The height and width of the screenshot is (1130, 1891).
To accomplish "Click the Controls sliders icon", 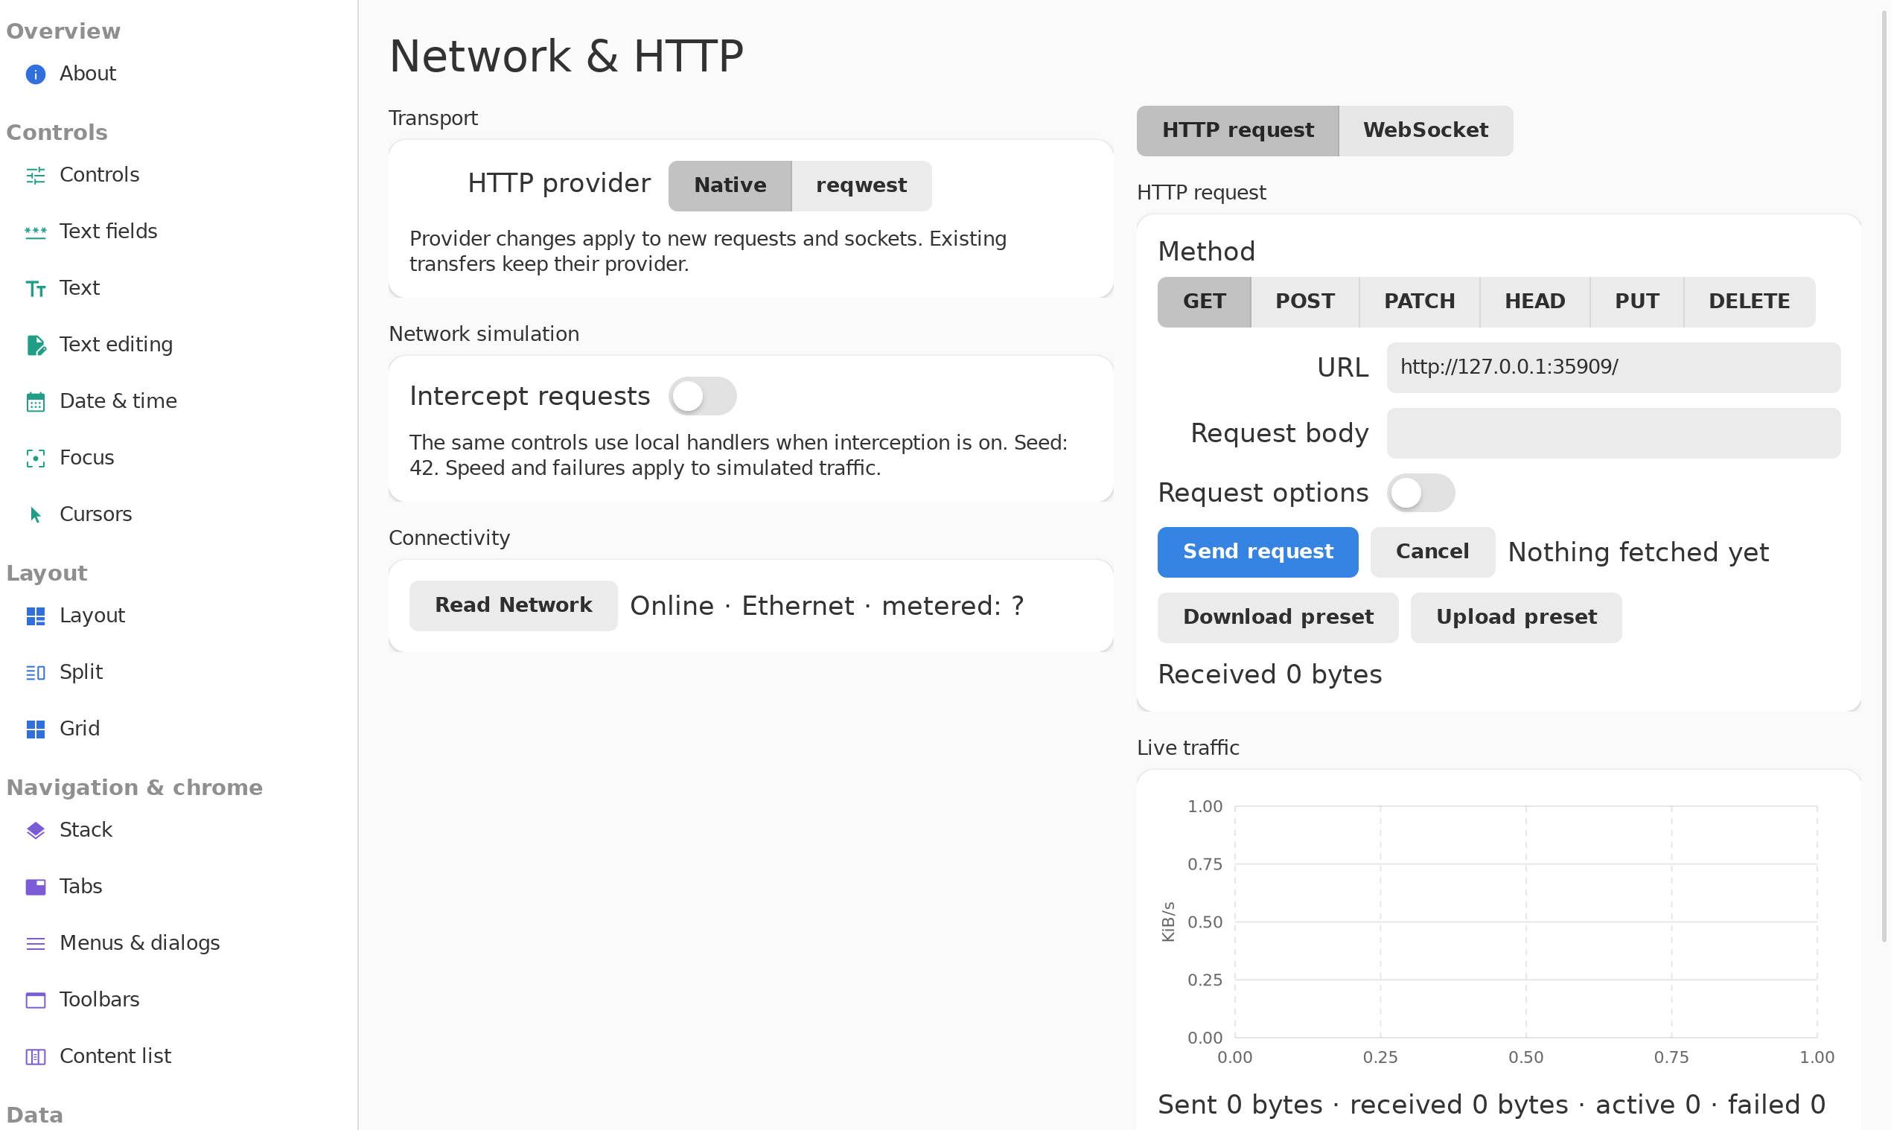I will (36, 175).
